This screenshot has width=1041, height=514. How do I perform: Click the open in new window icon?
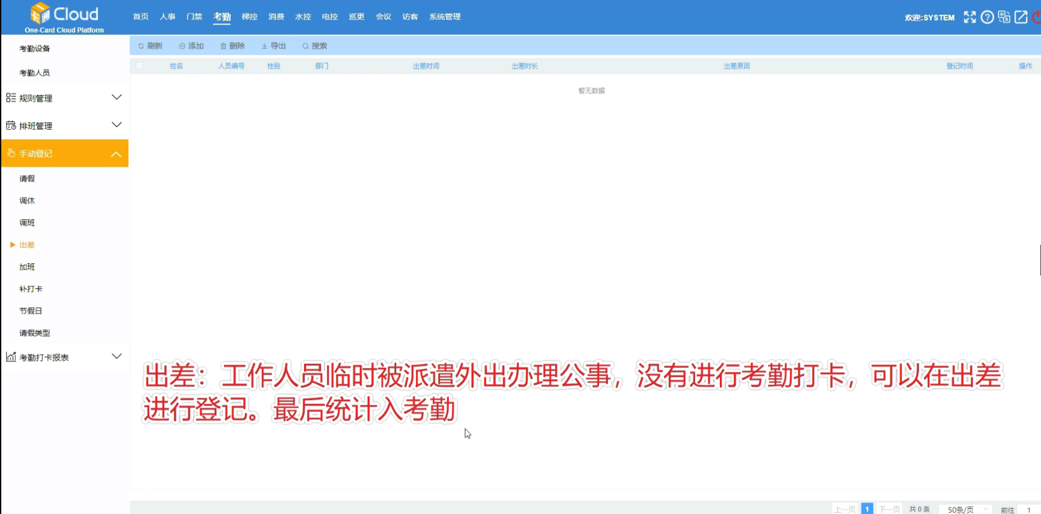tap(1021, 17)
